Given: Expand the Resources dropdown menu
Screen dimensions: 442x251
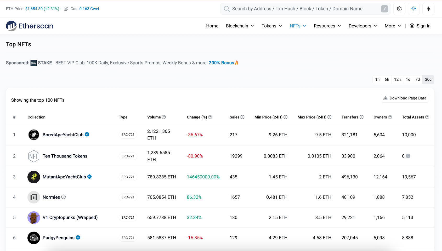Looking at the screenshot, I should [327, 26].
